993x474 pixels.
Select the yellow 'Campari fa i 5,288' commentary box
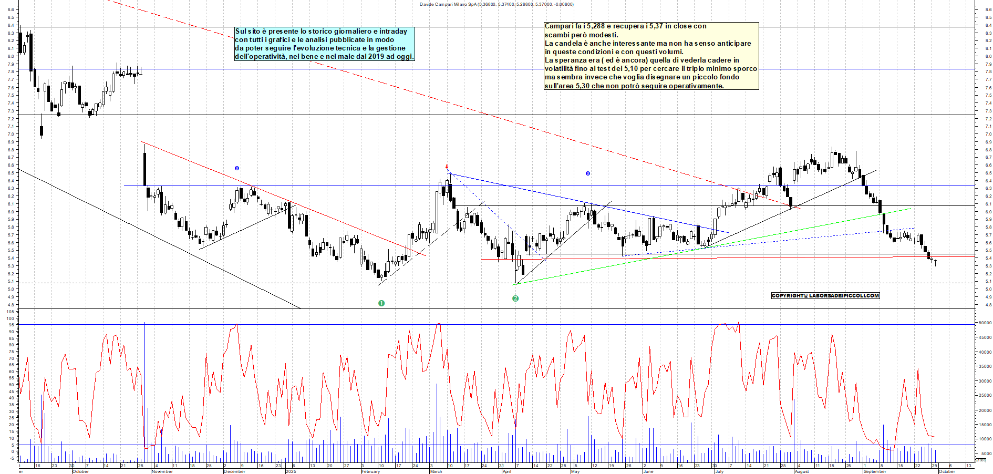(x=651, y=56)
